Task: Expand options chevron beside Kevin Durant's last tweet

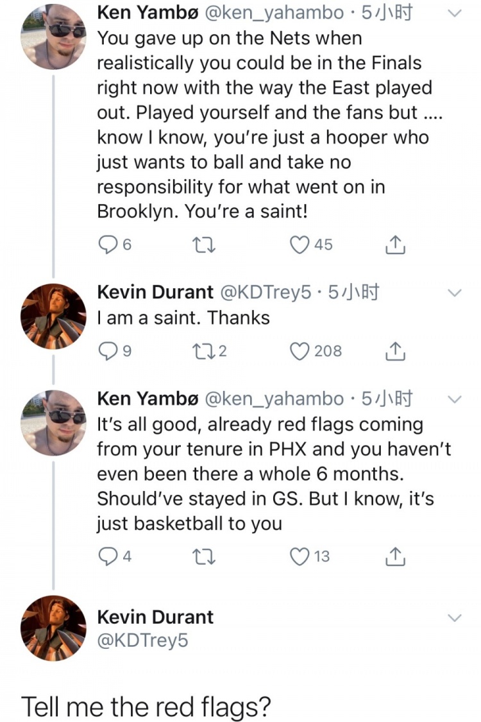Action: point(454,617)
